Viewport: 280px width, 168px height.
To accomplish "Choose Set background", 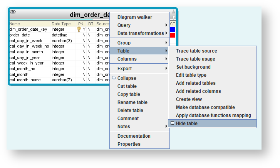I will 212,67.
